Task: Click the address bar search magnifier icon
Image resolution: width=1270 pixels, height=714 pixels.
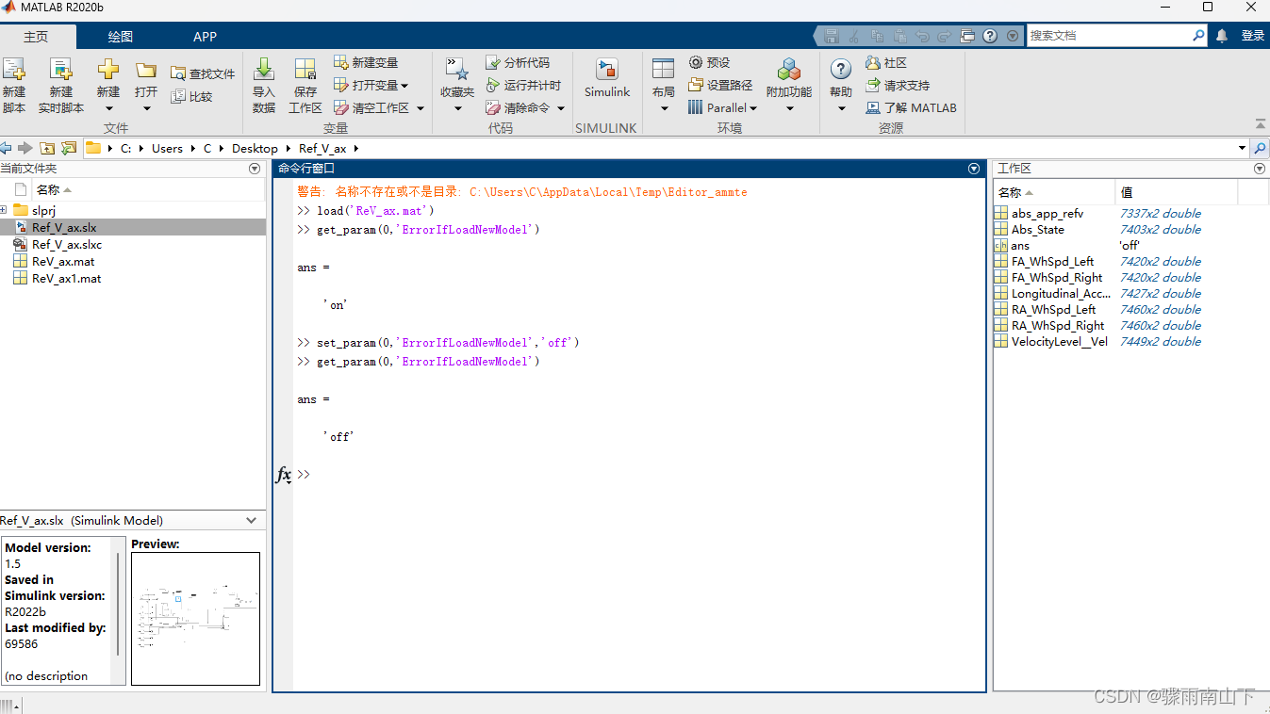Action: (x=1260, y=148)
